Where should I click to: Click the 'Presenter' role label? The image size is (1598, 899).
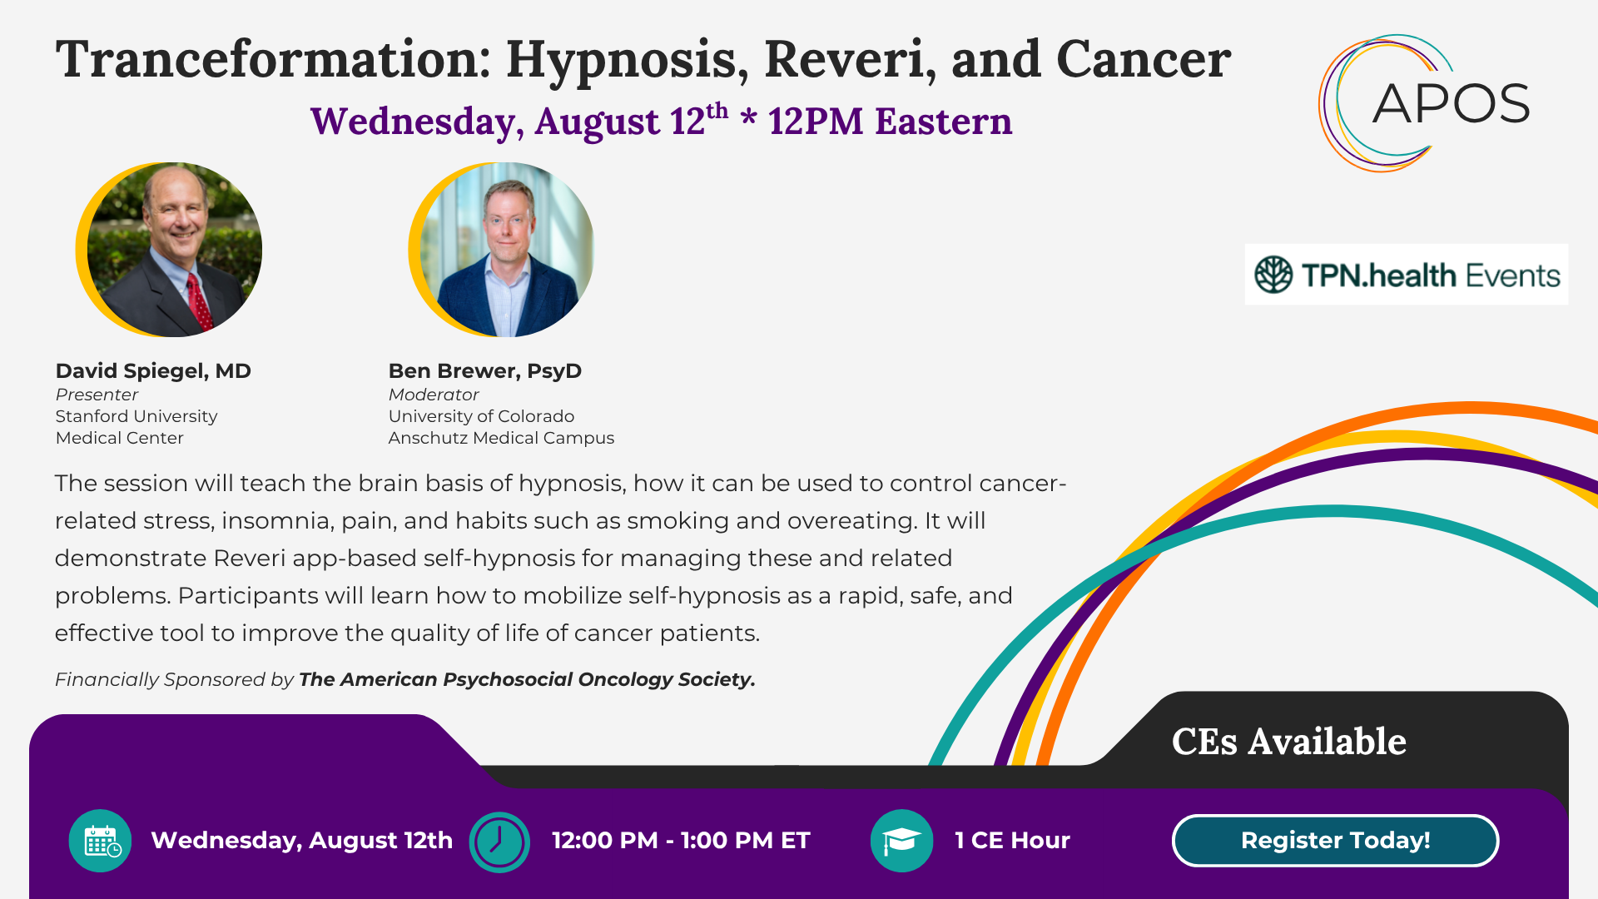97,395
